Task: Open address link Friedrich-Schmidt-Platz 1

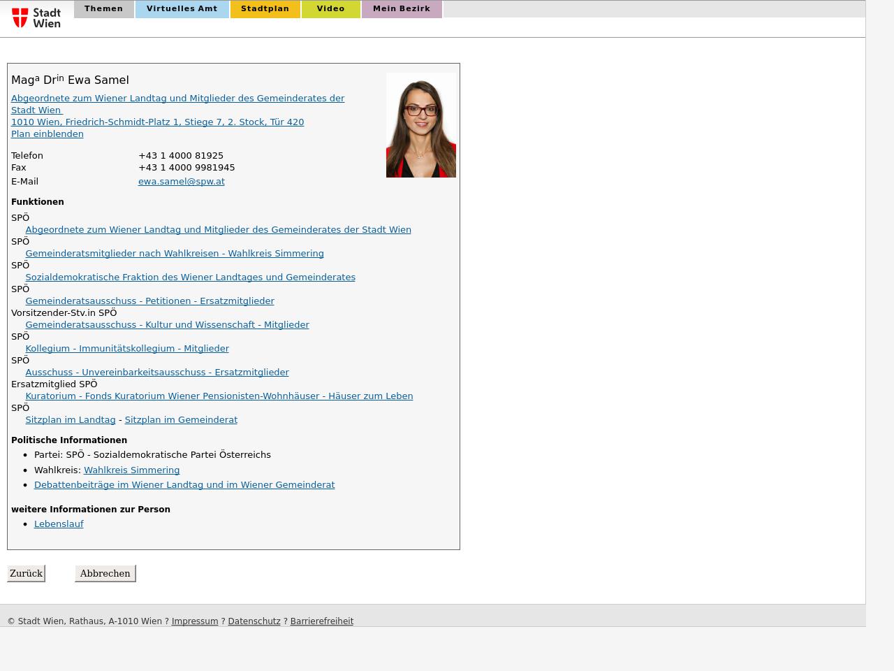Action: (x=157, y=122)
